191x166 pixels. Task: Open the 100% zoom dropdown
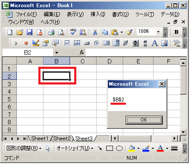pyautogui.click(x=158, y=32)
